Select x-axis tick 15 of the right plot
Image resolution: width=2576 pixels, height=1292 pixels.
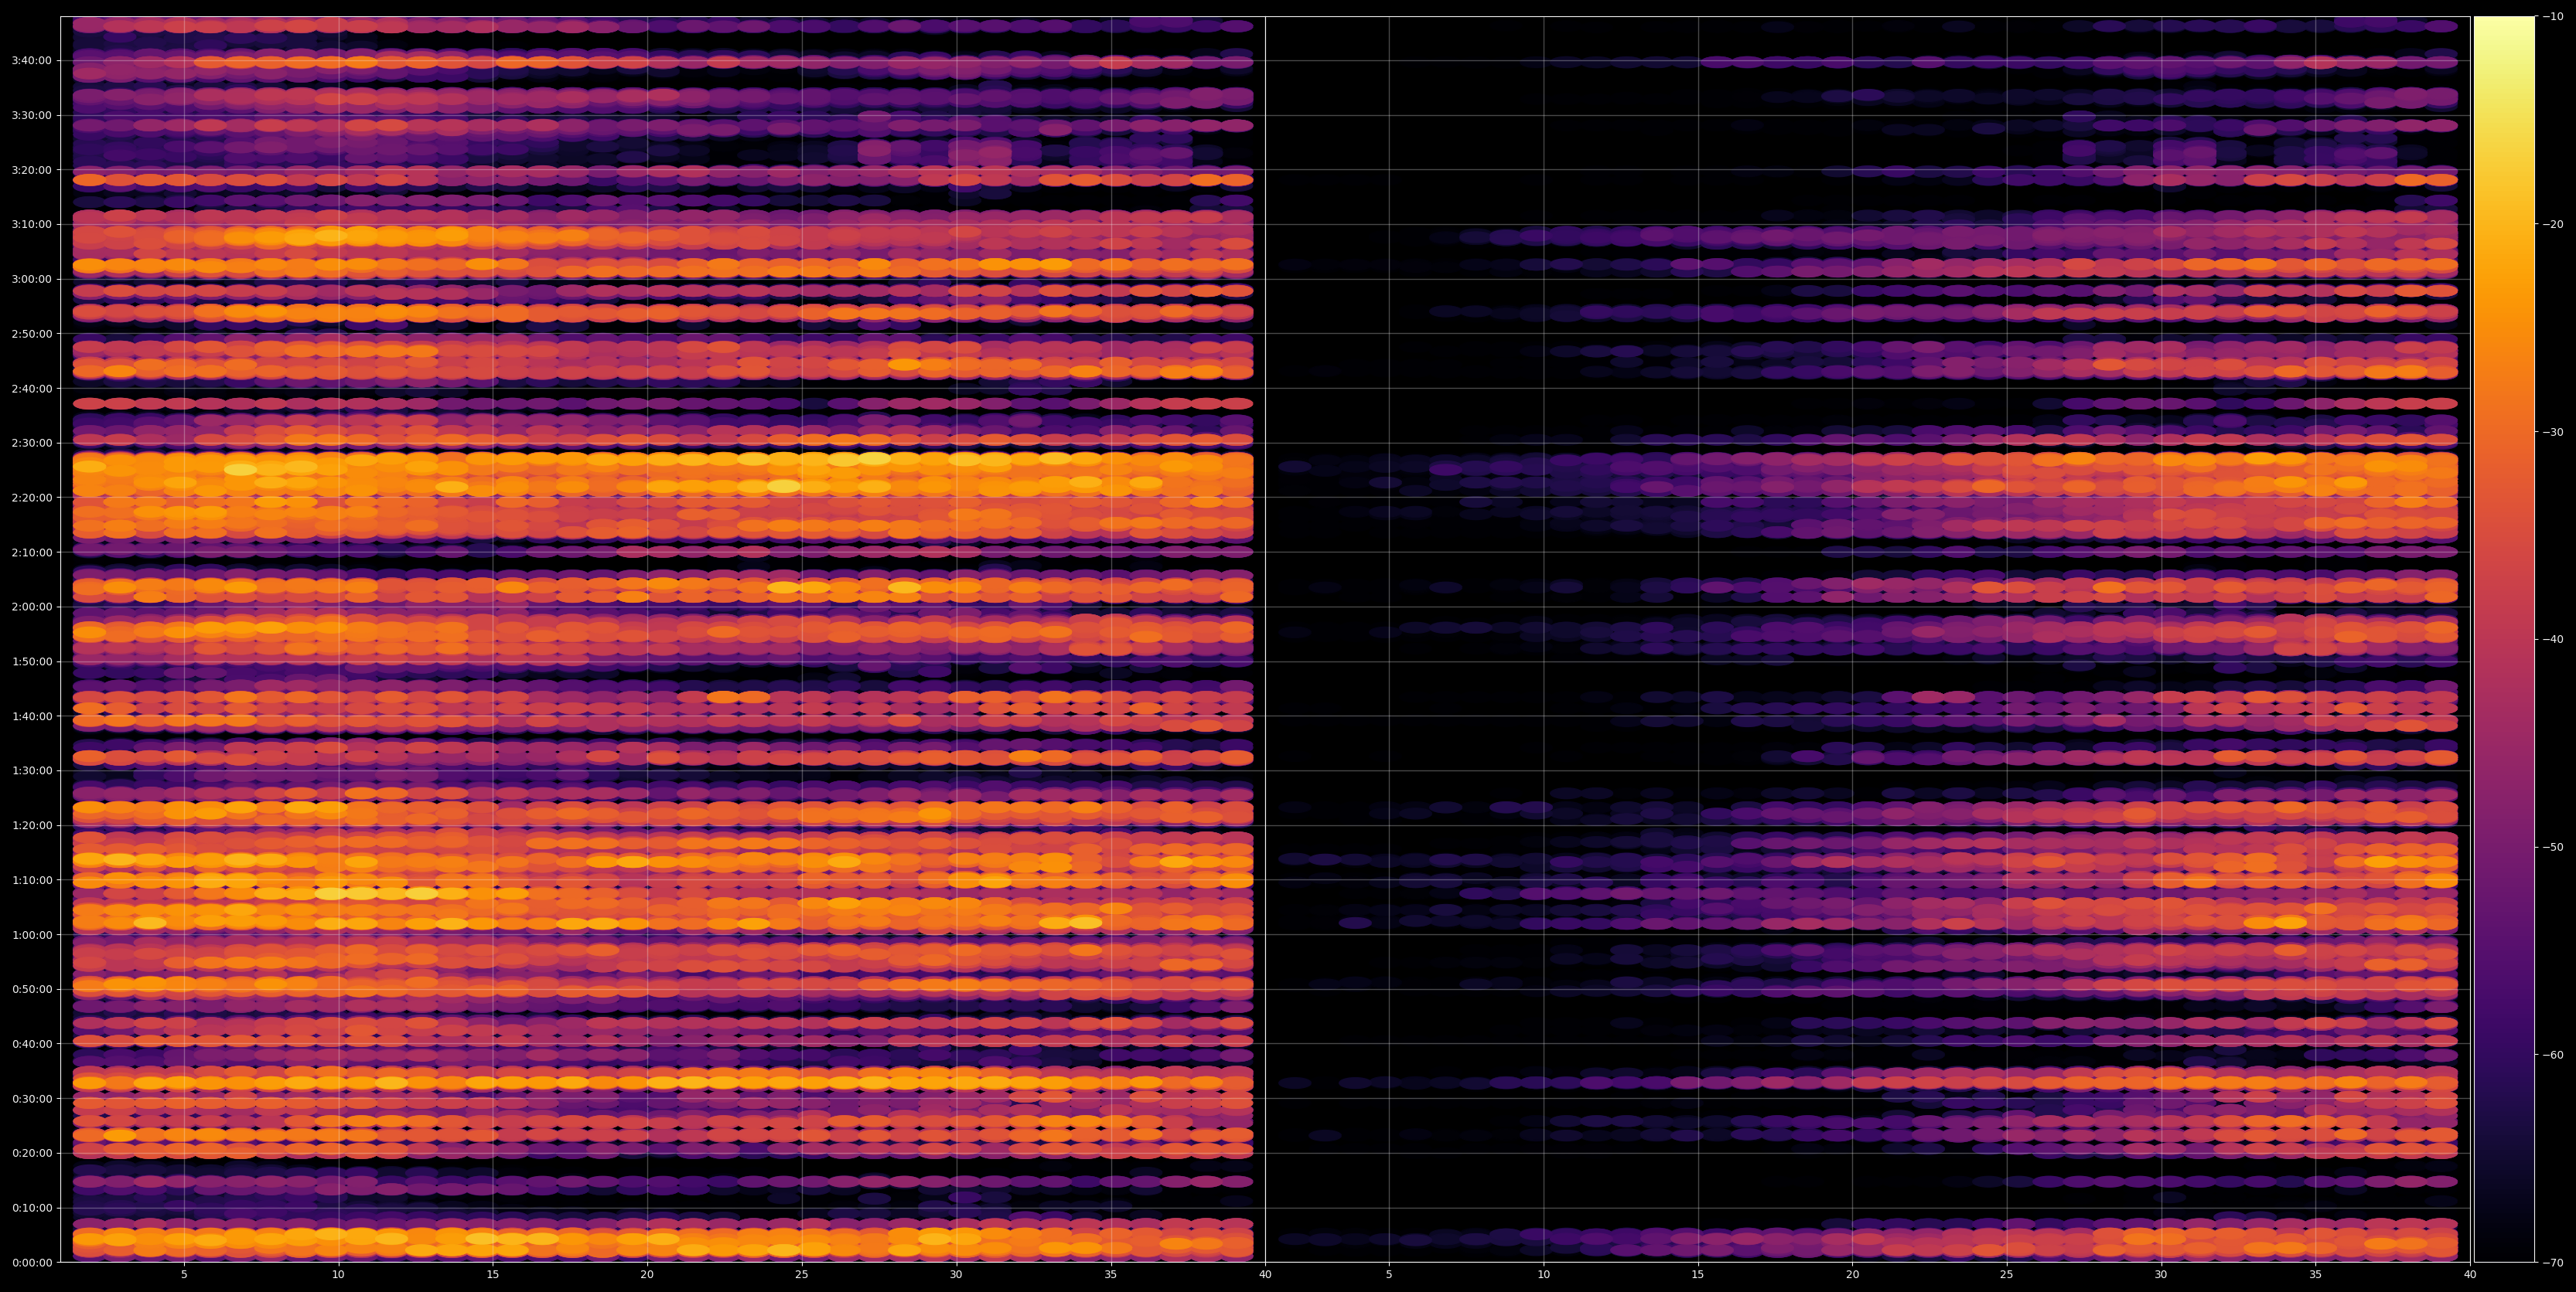click(x=1698, y=1275)
